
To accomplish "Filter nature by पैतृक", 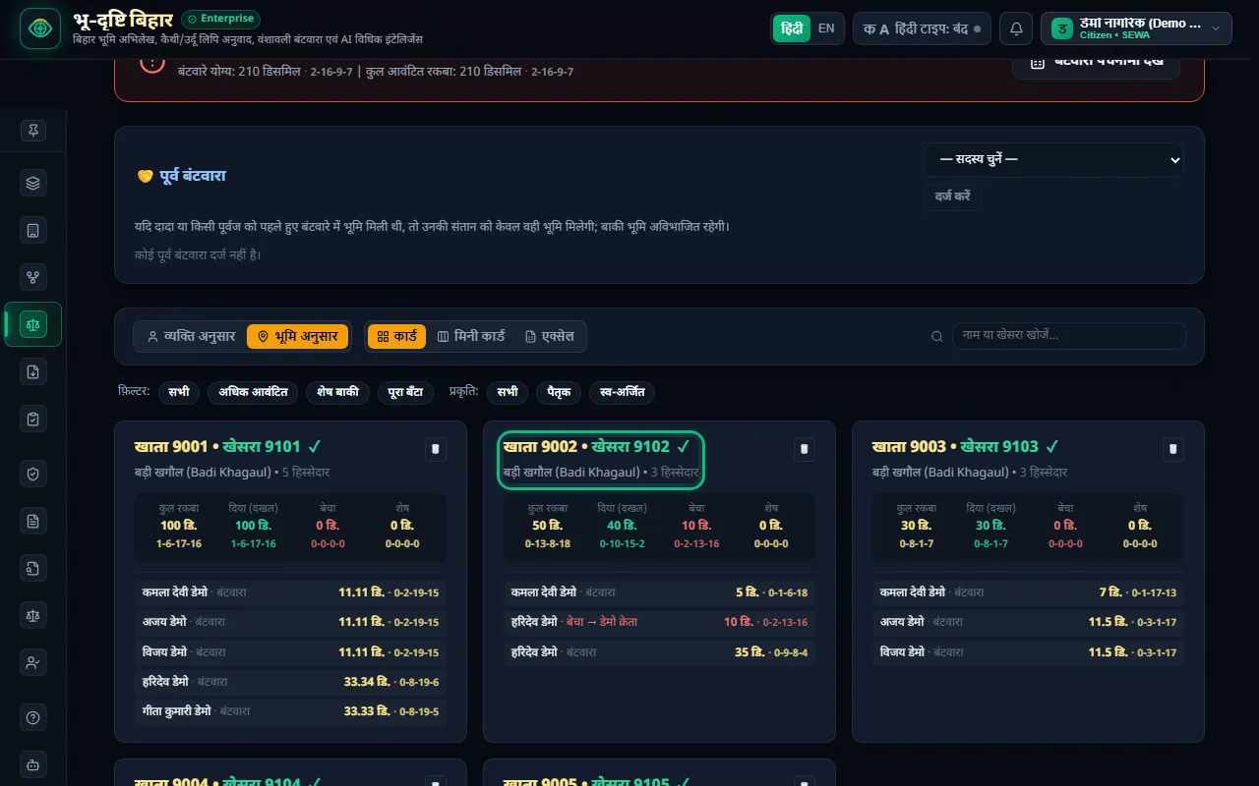I will pyautogui.click(x=559, y=392).
